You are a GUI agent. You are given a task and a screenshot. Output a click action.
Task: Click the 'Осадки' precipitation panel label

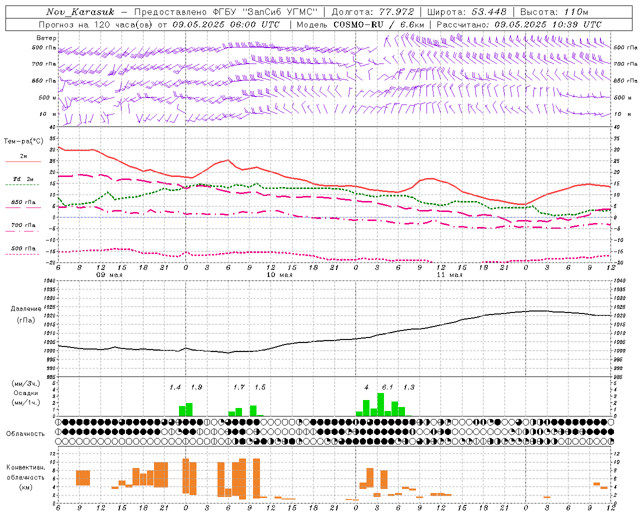(x=25, y=393)
